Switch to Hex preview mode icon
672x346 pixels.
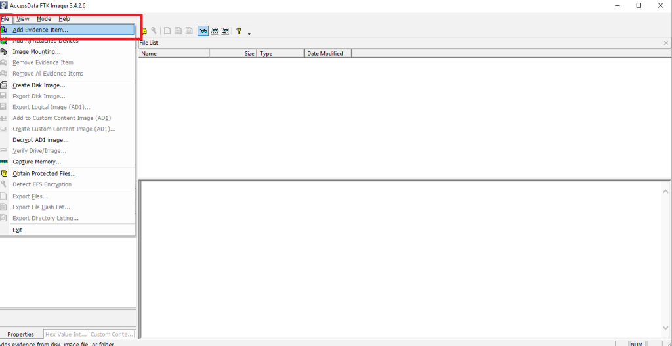(x=225, y=31)
